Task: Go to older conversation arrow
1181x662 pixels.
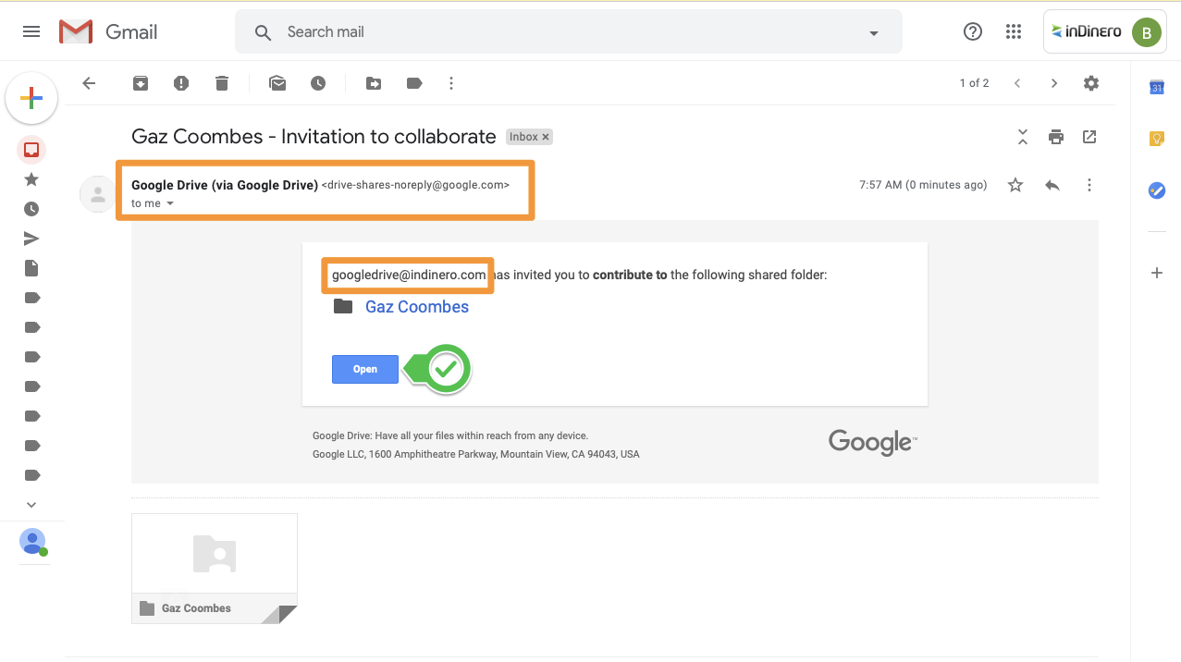Action: coord(1054,83)
